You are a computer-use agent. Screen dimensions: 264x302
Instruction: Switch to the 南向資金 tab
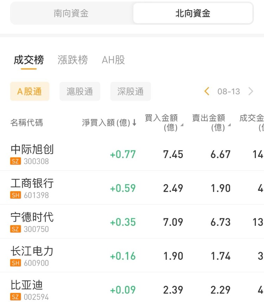click(x=71, y=13)
